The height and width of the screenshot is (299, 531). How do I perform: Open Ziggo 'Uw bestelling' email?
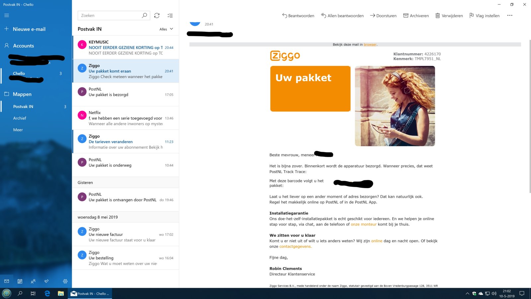pos(126,258)
